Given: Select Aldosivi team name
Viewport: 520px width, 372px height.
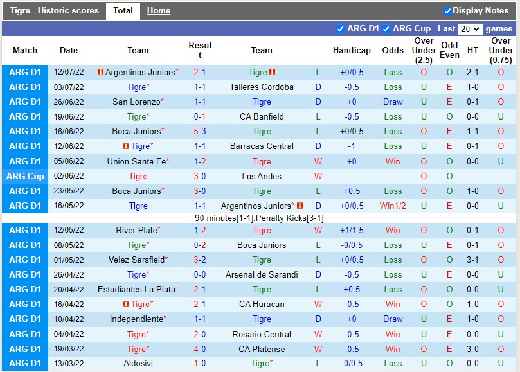Looking at the screenshot, I should click(138, 364).
